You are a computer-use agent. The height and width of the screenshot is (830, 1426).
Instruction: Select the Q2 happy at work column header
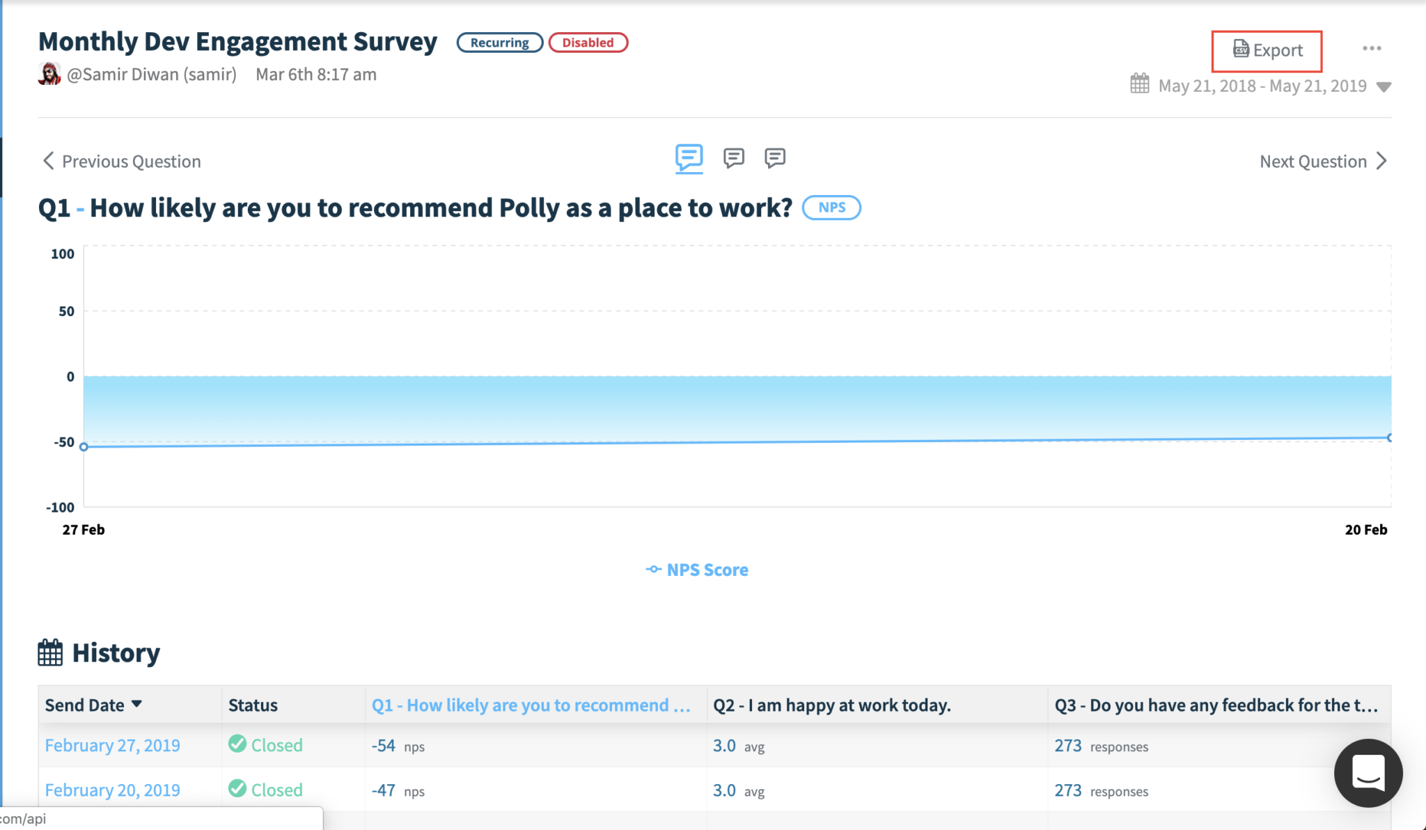(x=832, y=705)
